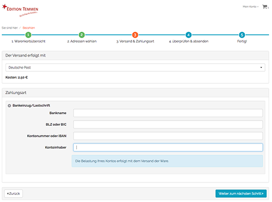Click the Edition Temmen logo

[20, 10]
